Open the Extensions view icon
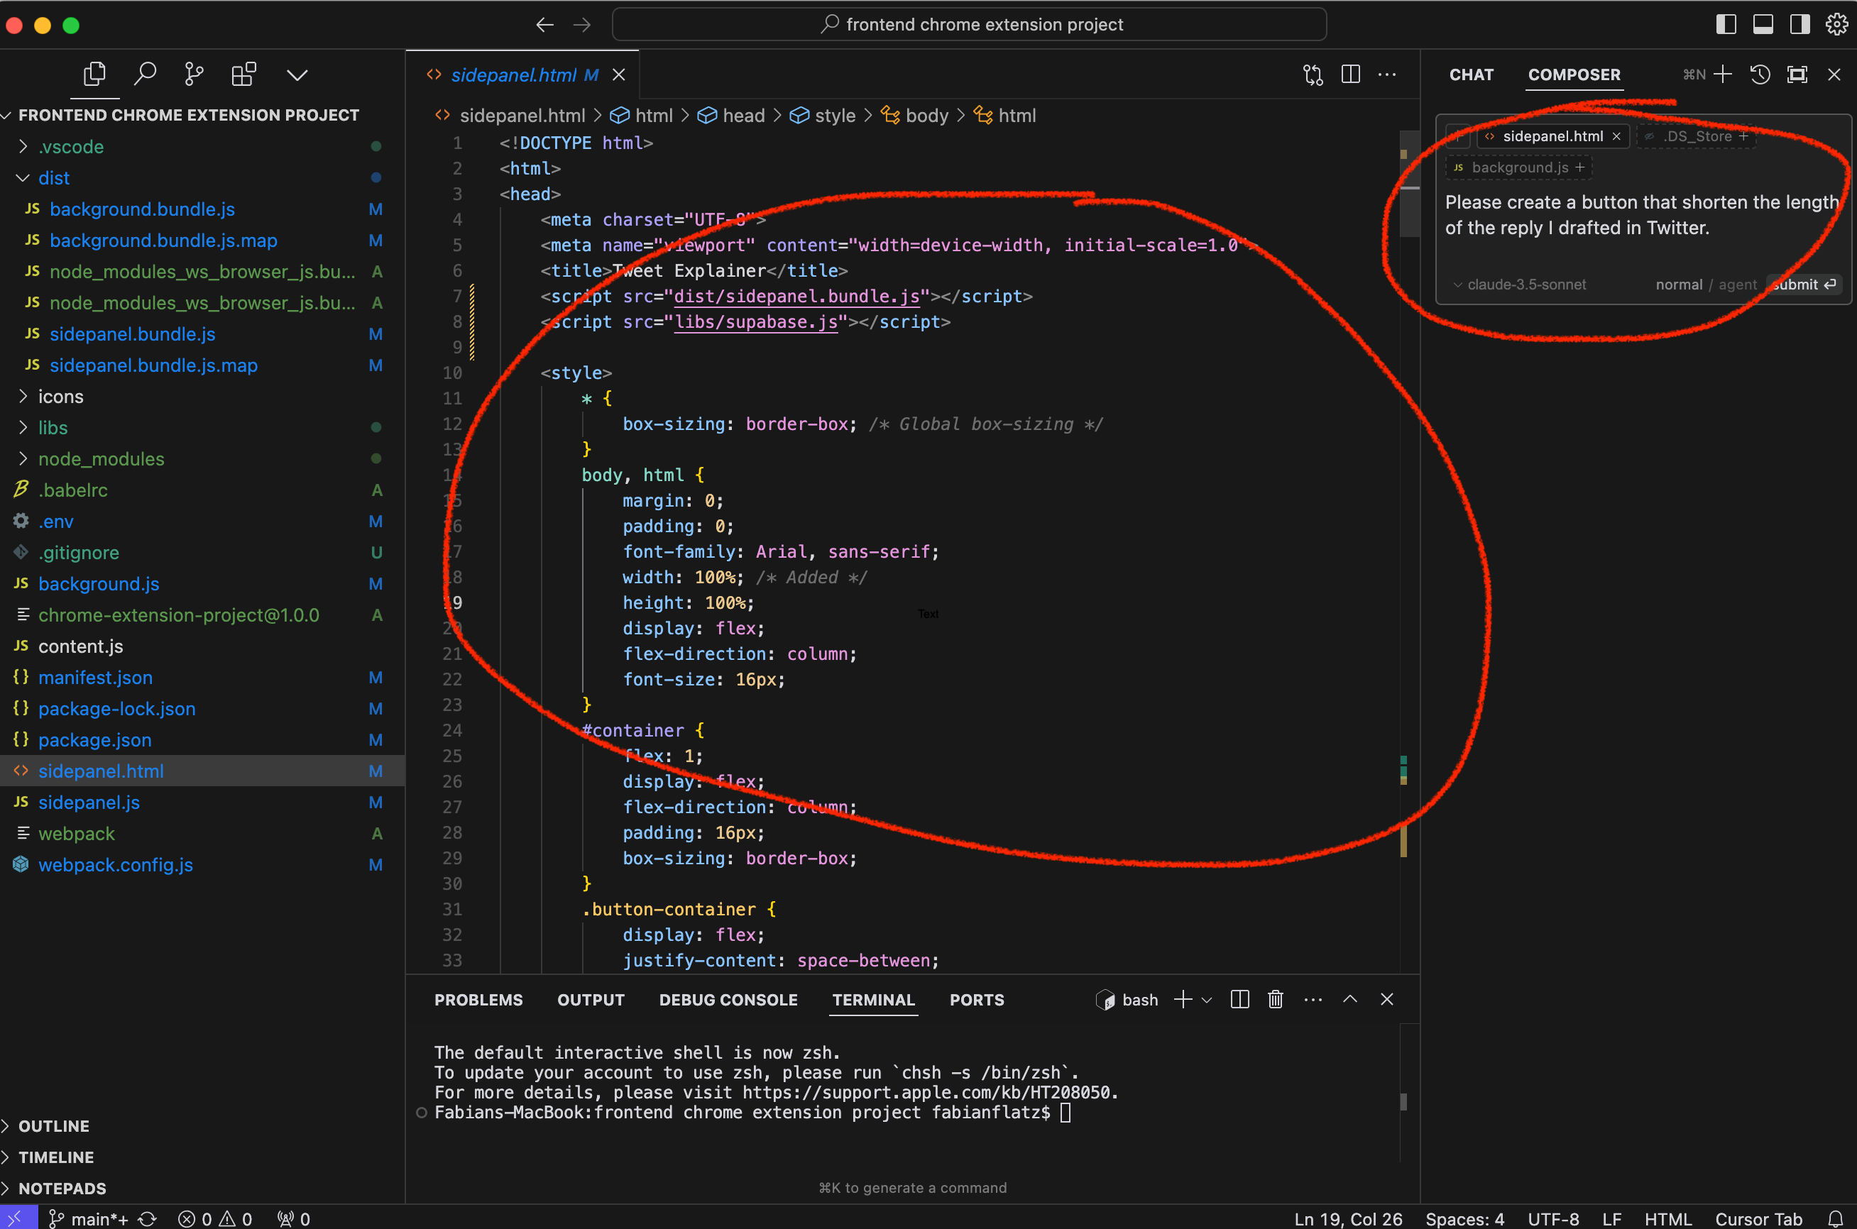This screenshot has width=1857, height=1229. coord(243,75)
